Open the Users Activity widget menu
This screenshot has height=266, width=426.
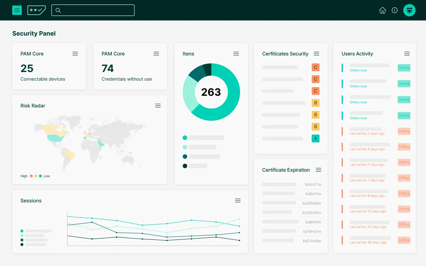pyautogui.click(x=407, y=53)
